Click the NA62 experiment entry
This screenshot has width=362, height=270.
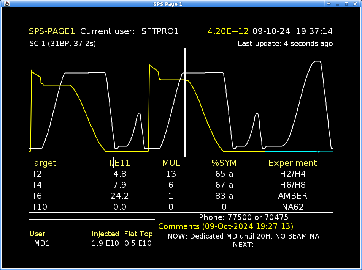click(x=292, y=207)
